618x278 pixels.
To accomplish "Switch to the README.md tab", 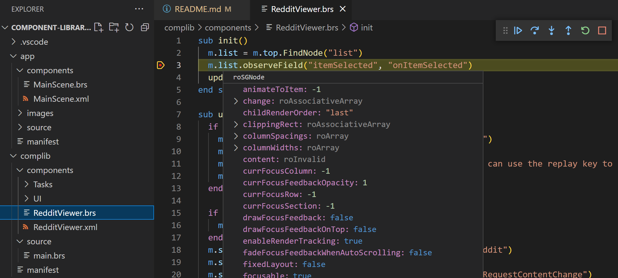I will coord(203,9).
